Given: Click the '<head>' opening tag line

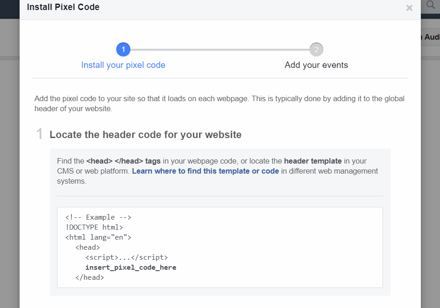Looking at the screenshot, I should coord(88,247).
